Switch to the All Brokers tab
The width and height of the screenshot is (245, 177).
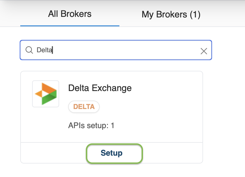[70, 14]
